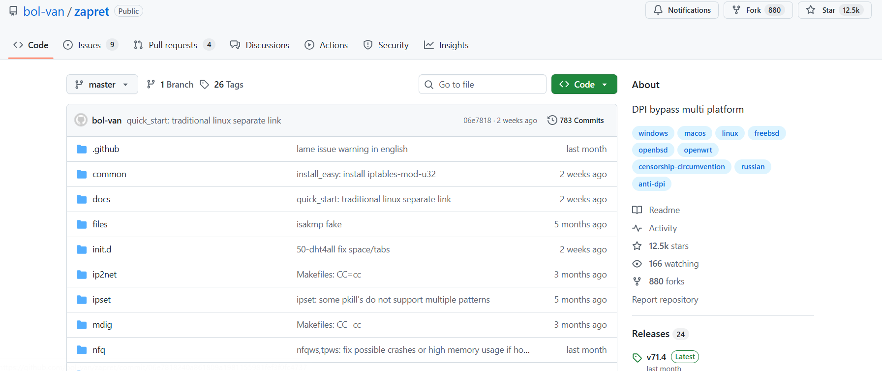Click the eye icon for 166 watching

point(637,264)
